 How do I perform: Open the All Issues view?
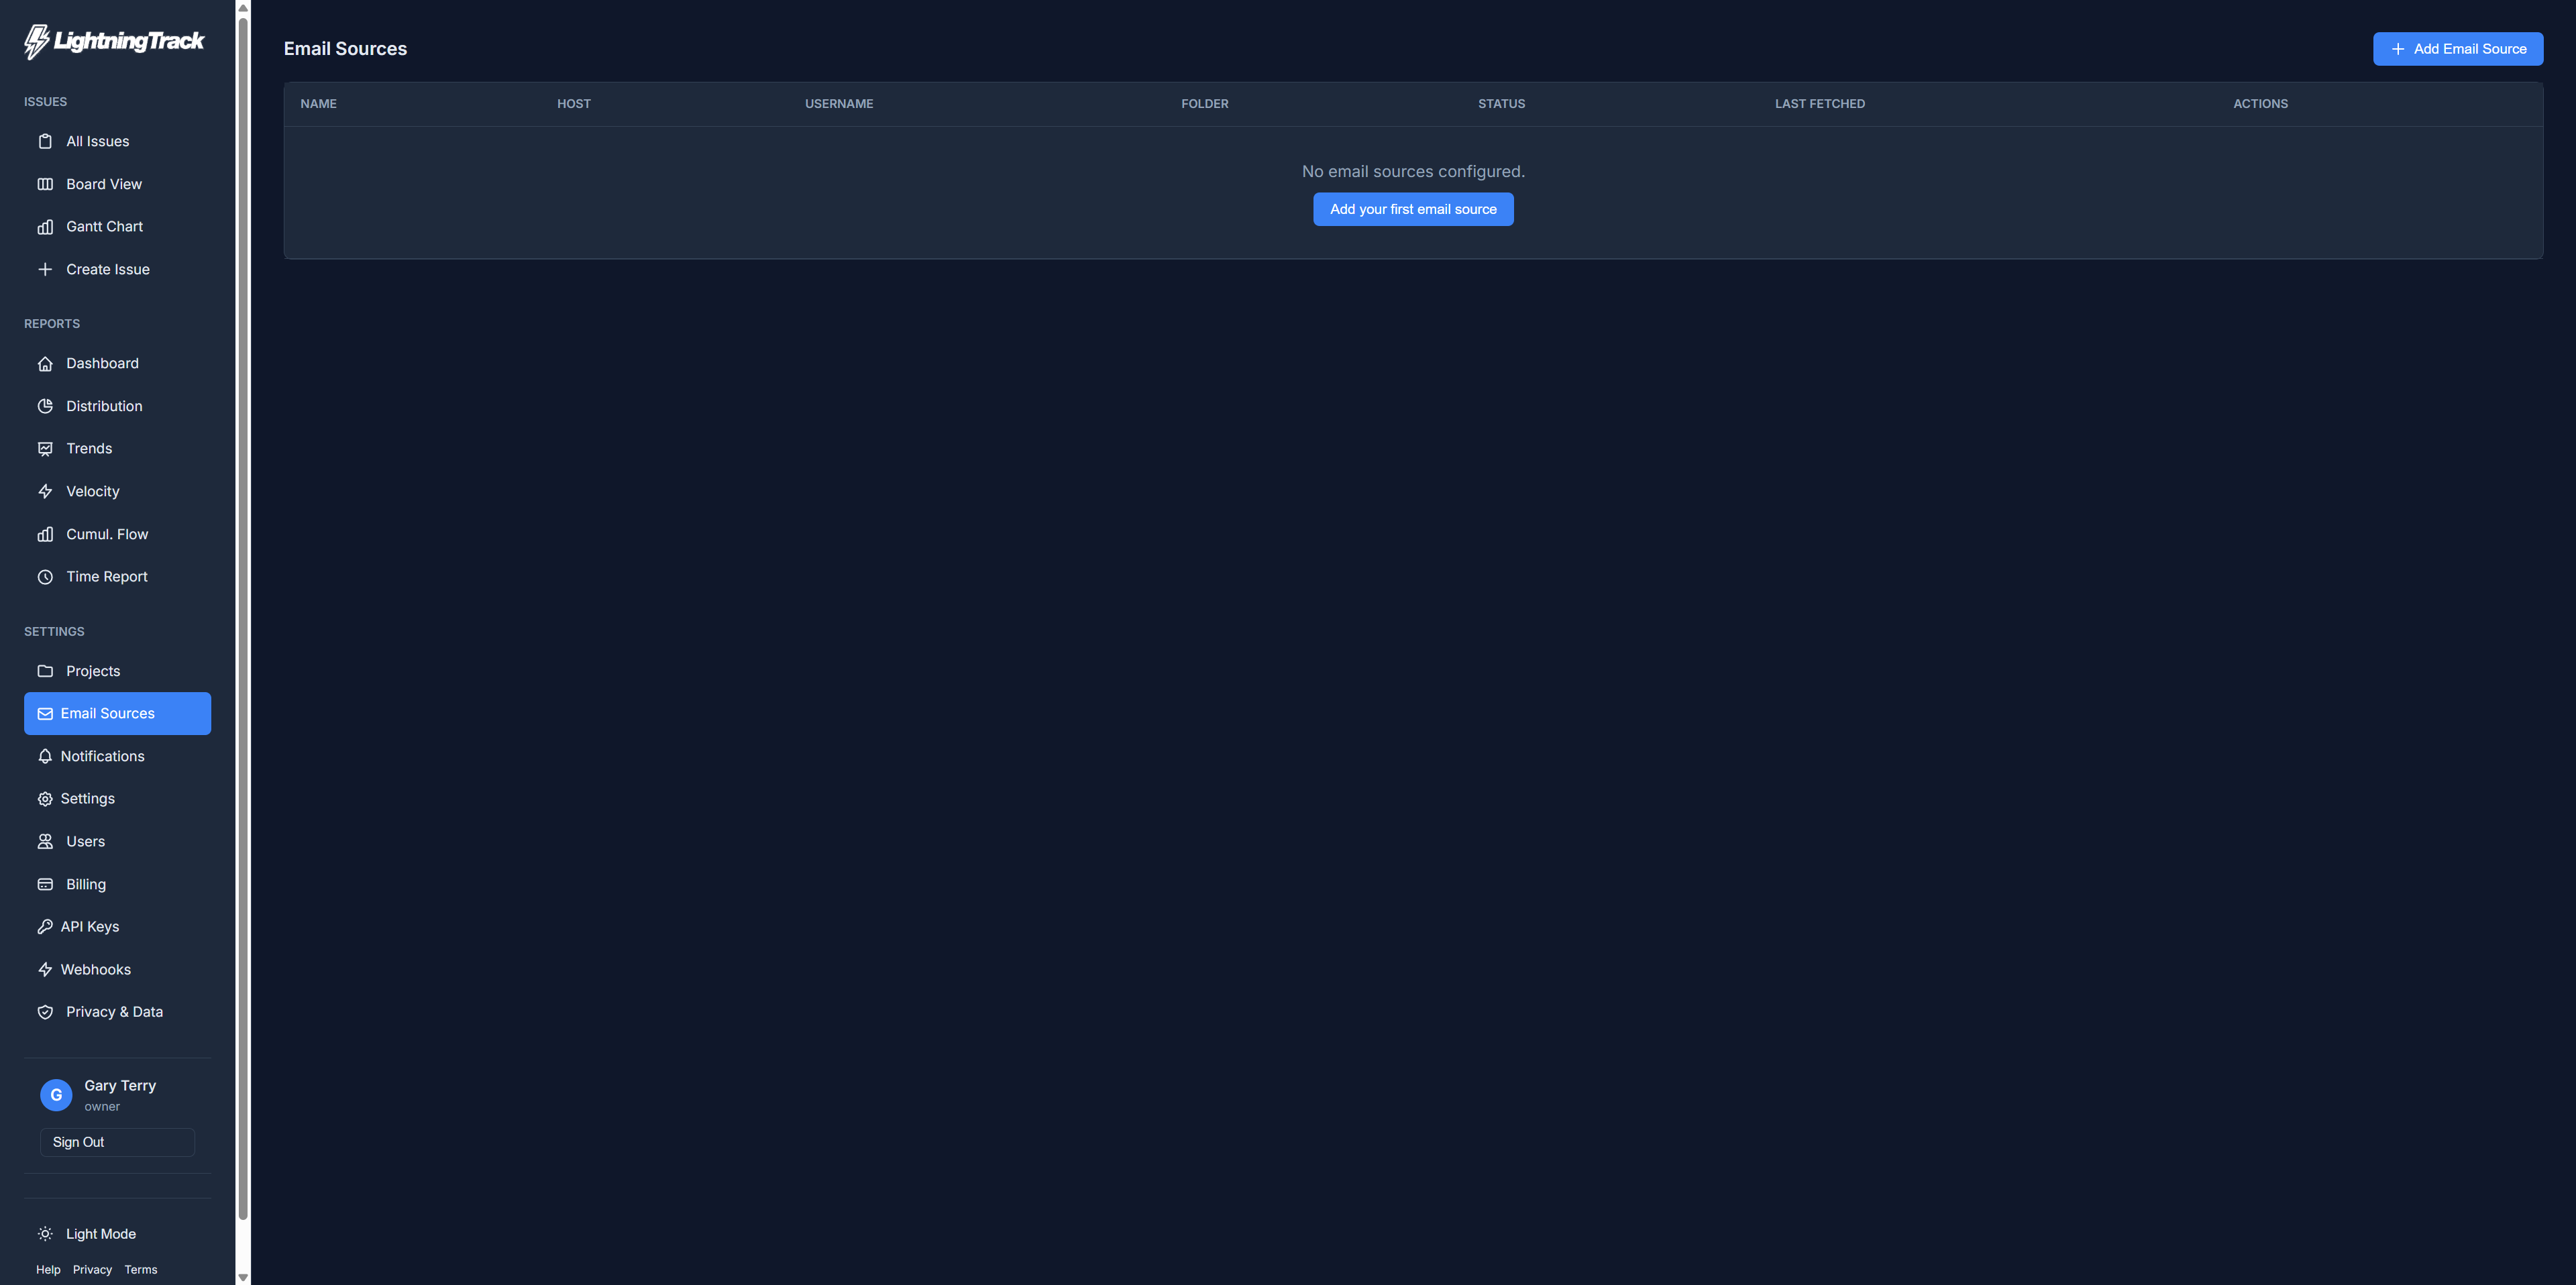pos(97,141)
